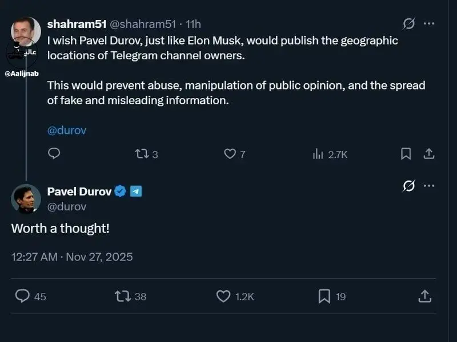
Task: Open Grok icon on shahram51's tweet
Action: coord(408,24)
